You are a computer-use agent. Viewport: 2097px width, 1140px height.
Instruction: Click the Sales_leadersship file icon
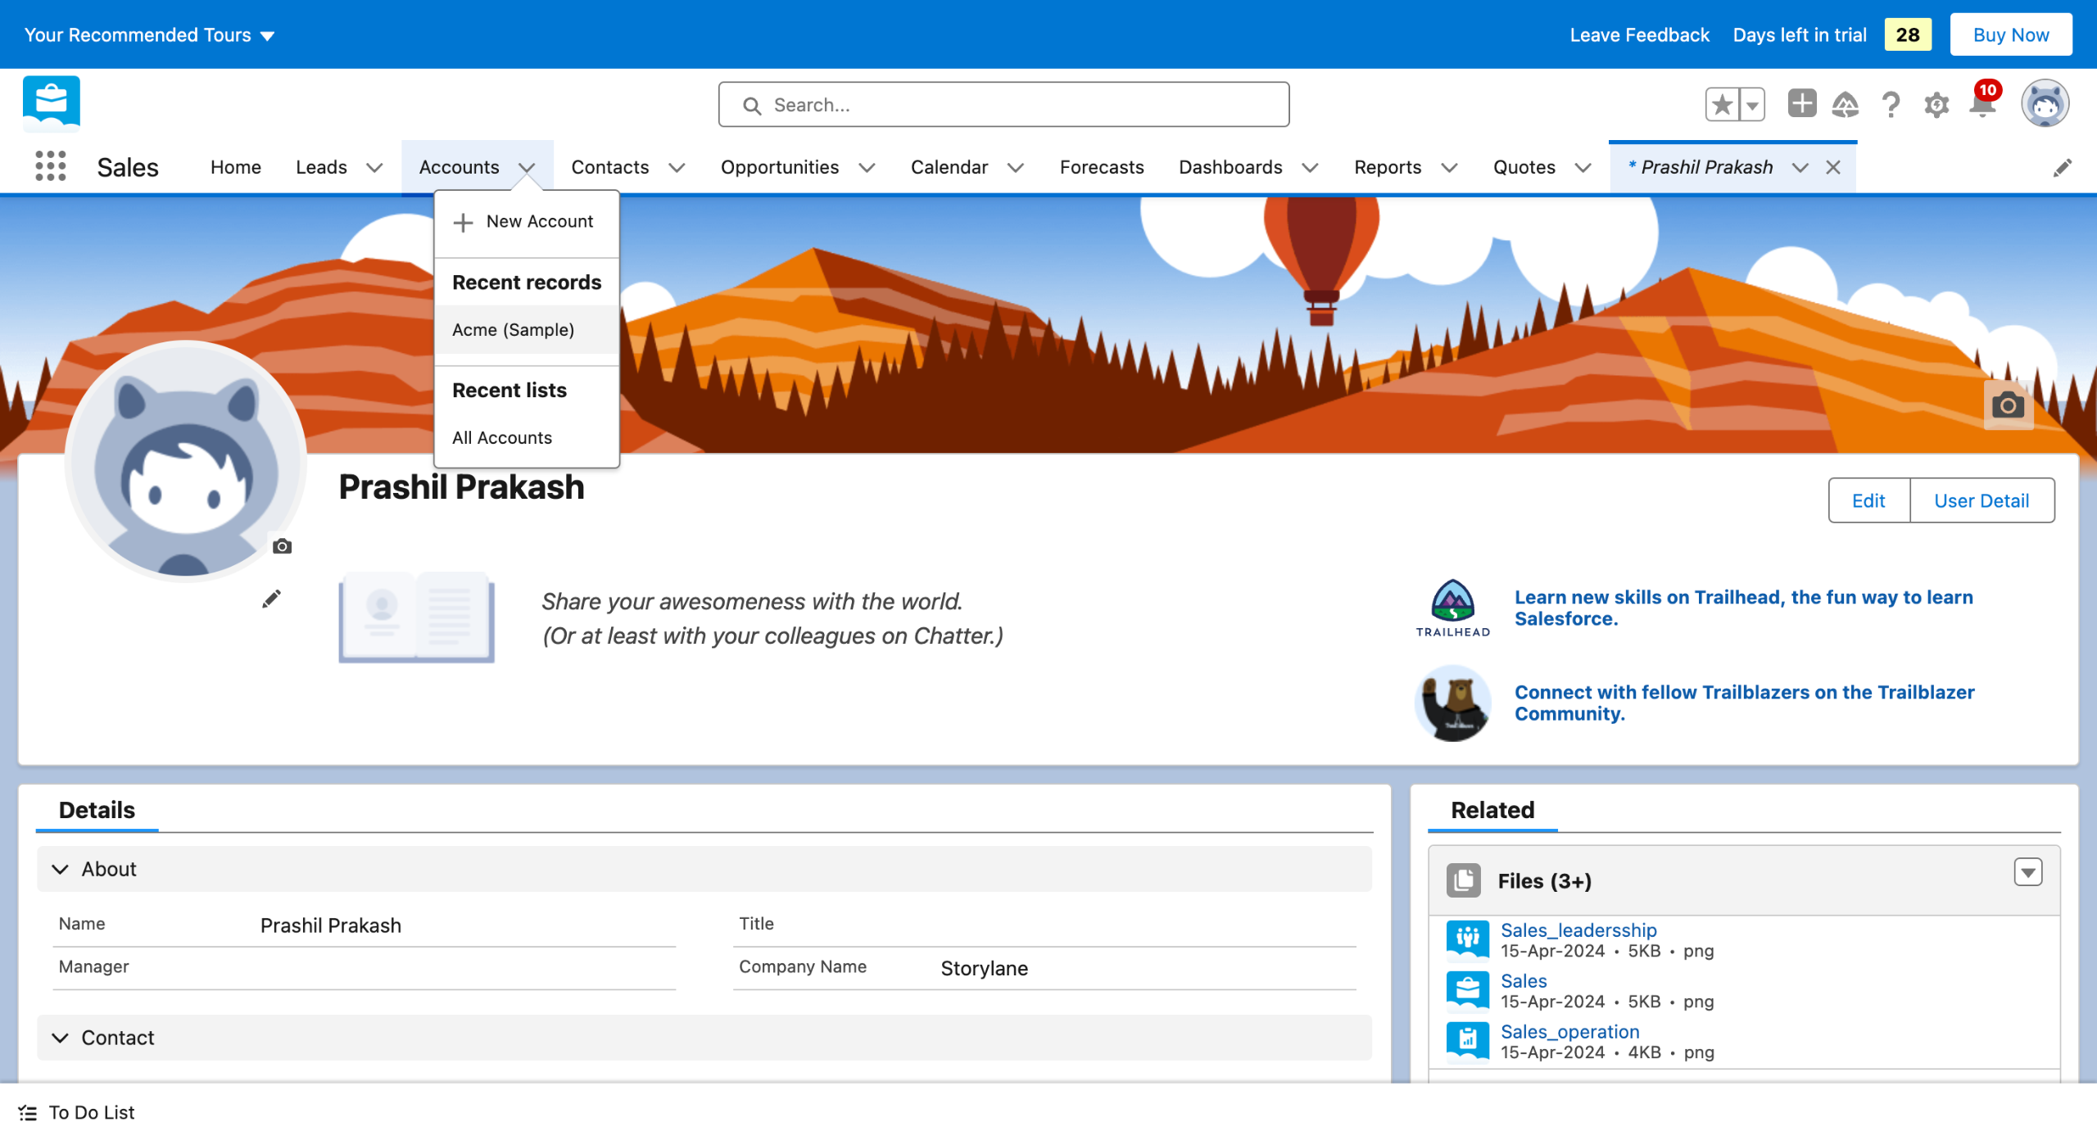point(1467,939)
